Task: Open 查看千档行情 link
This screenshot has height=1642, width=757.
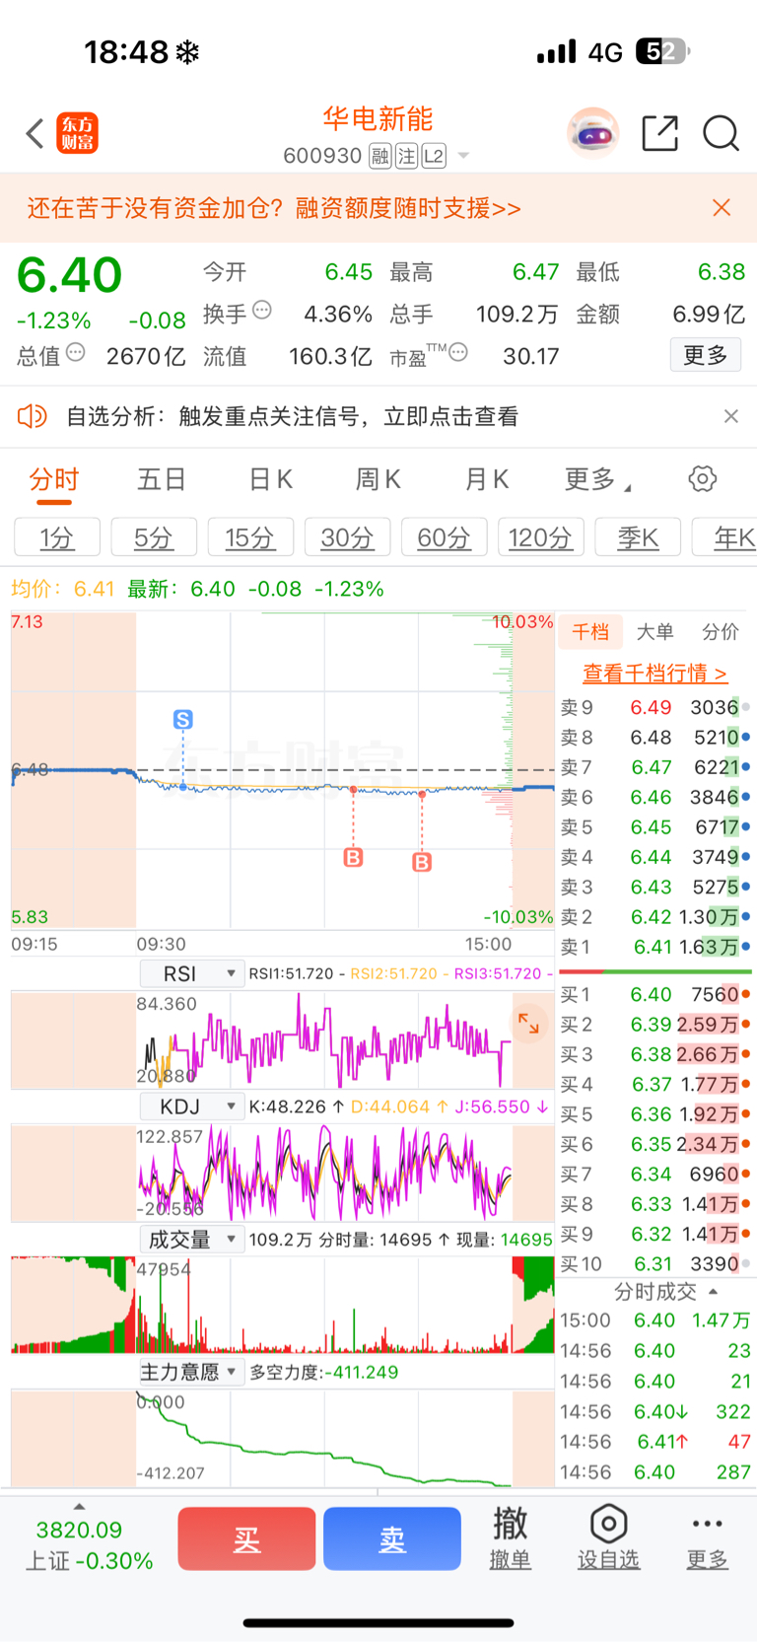Action: [655, 674]
